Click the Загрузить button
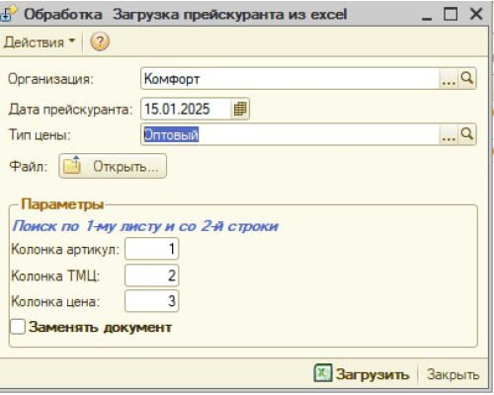Image resolution: width=494 pixels, height=395 pixels. (362, 374)
